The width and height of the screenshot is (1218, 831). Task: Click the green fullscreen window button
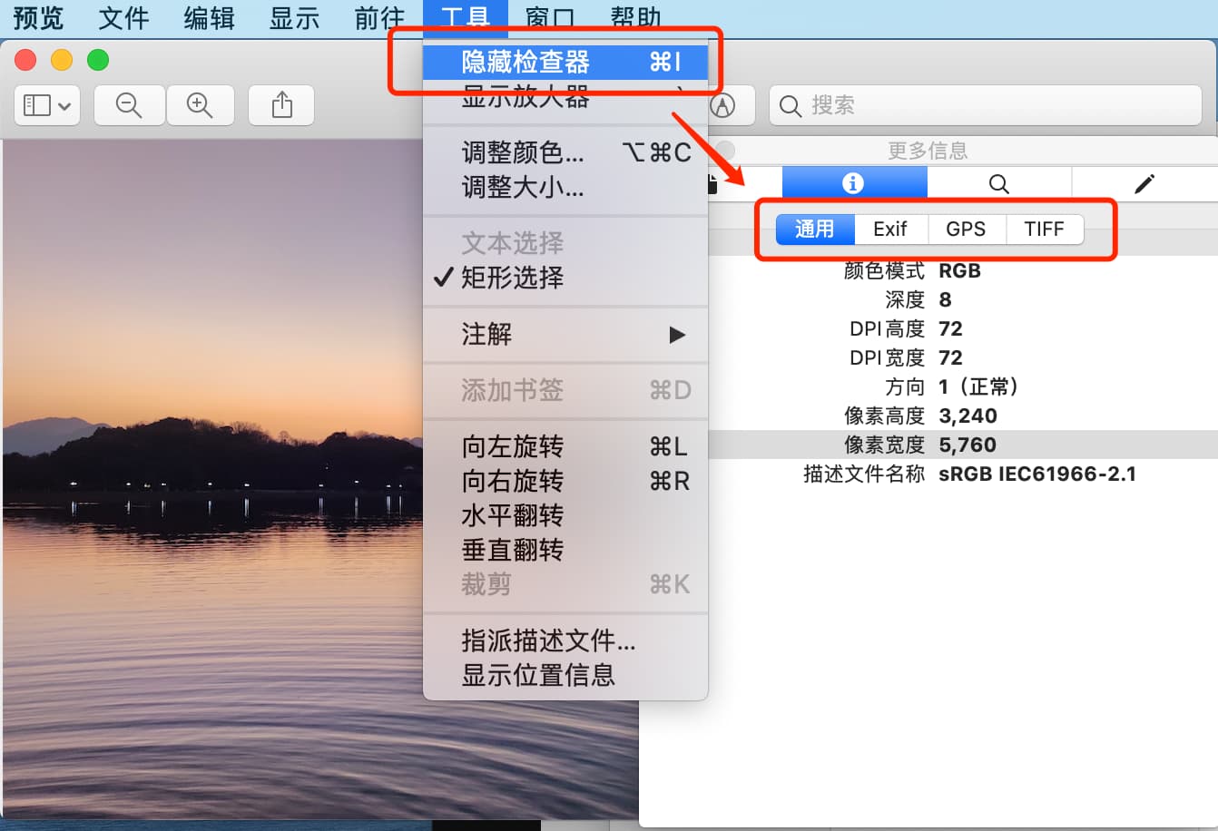coord(98,60)
